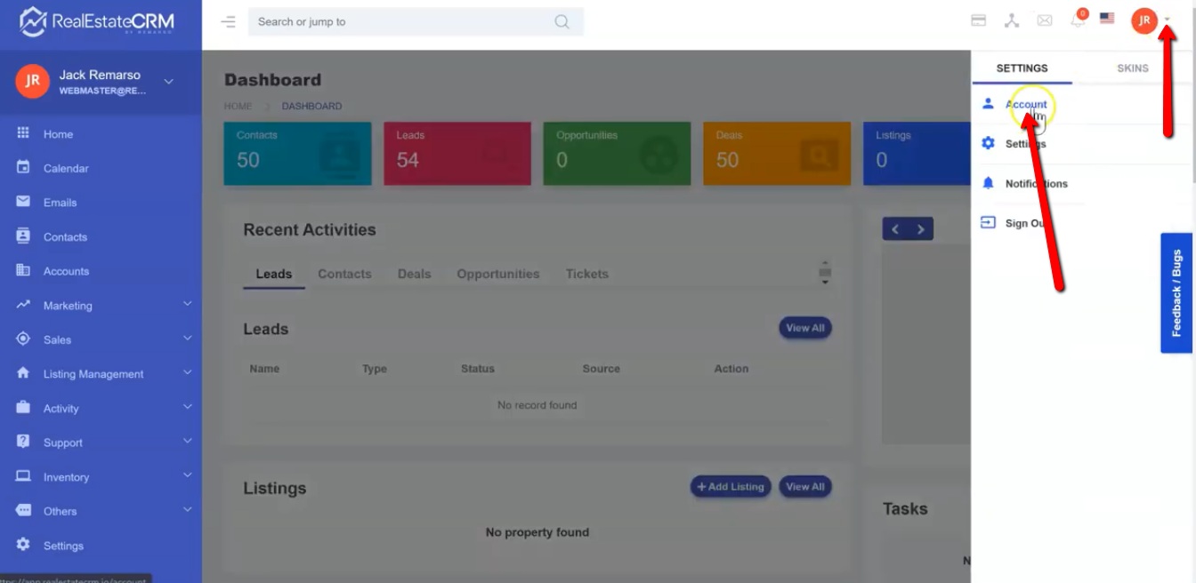Select the Contacts tab in Recent Activities

pyautogui.click(x=344, y=274)
